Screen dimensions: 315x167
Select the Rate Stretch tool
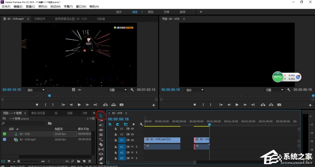[101, 140]
